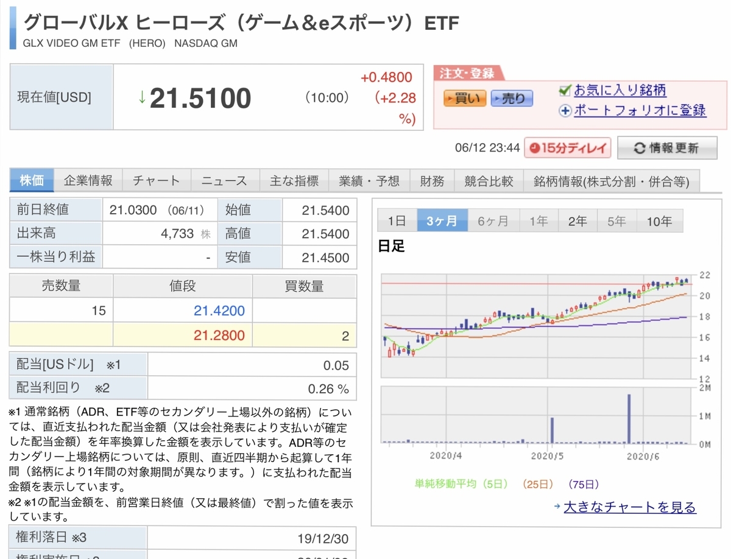
Task: Open the 競合比較 tab
Action: pos(489,181)
